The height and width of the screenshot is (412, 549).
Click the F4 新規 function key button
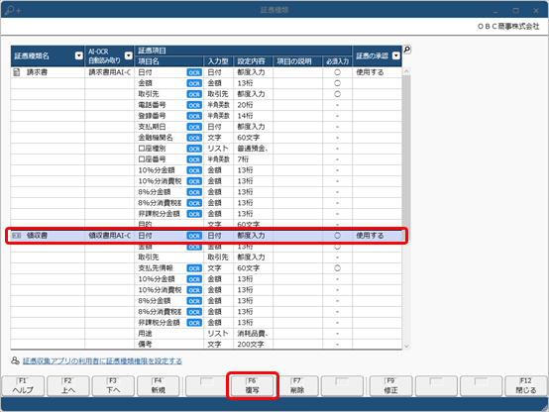[159, 385]
